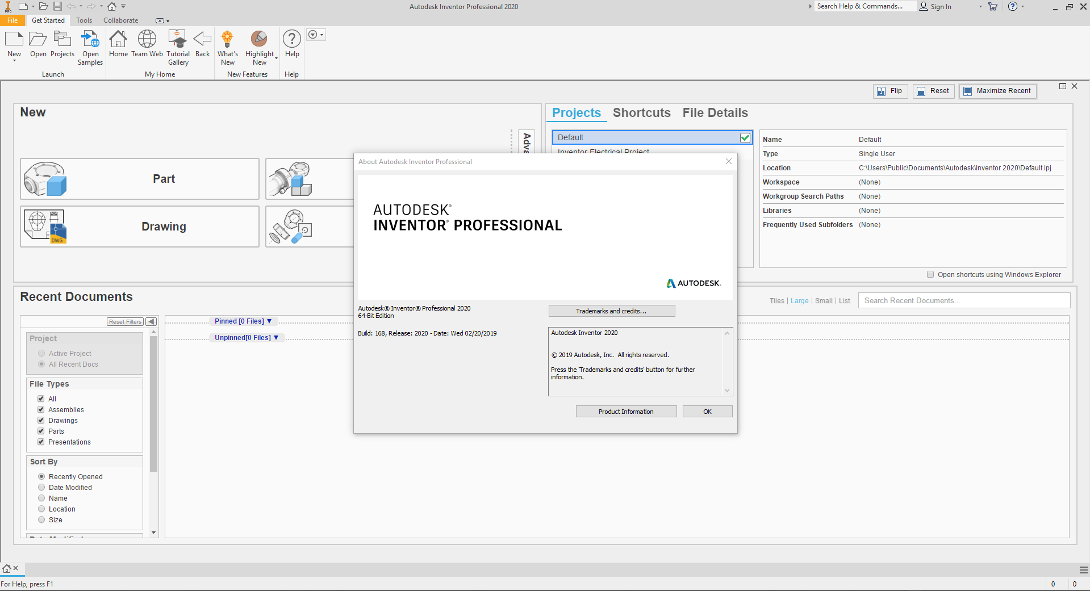1090x591 pixels.
Task: Select the Get Started ribbon tab
Action: (48, 20)
